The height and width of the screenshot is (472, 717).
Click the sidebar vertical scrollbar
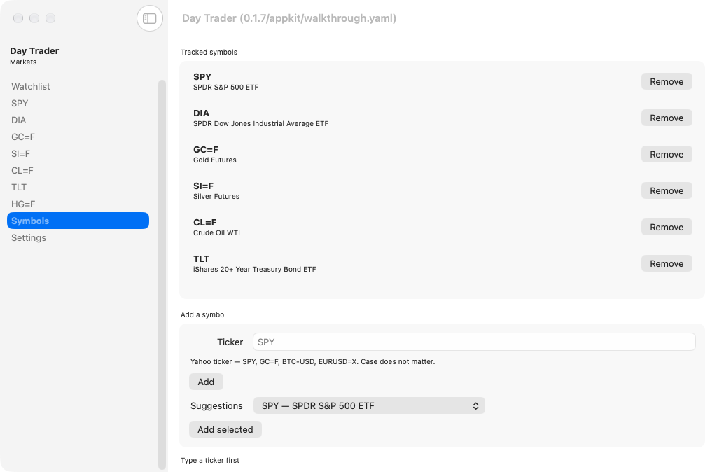(x=162, y=275)
